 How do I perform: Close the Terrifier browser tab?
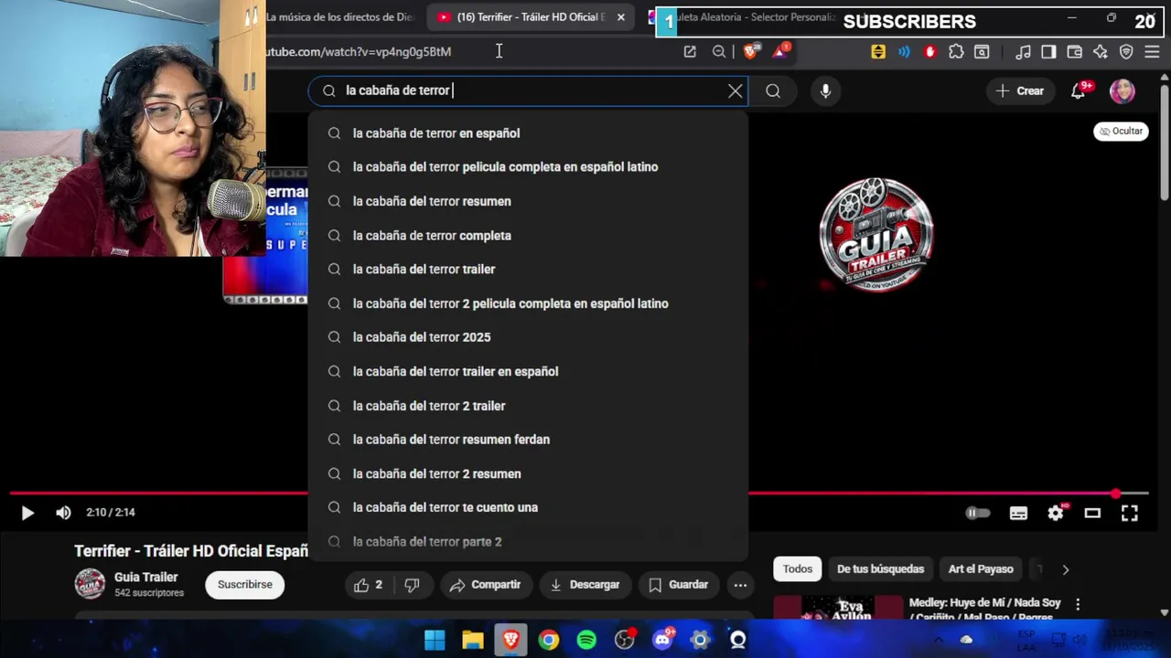[621, 17]
